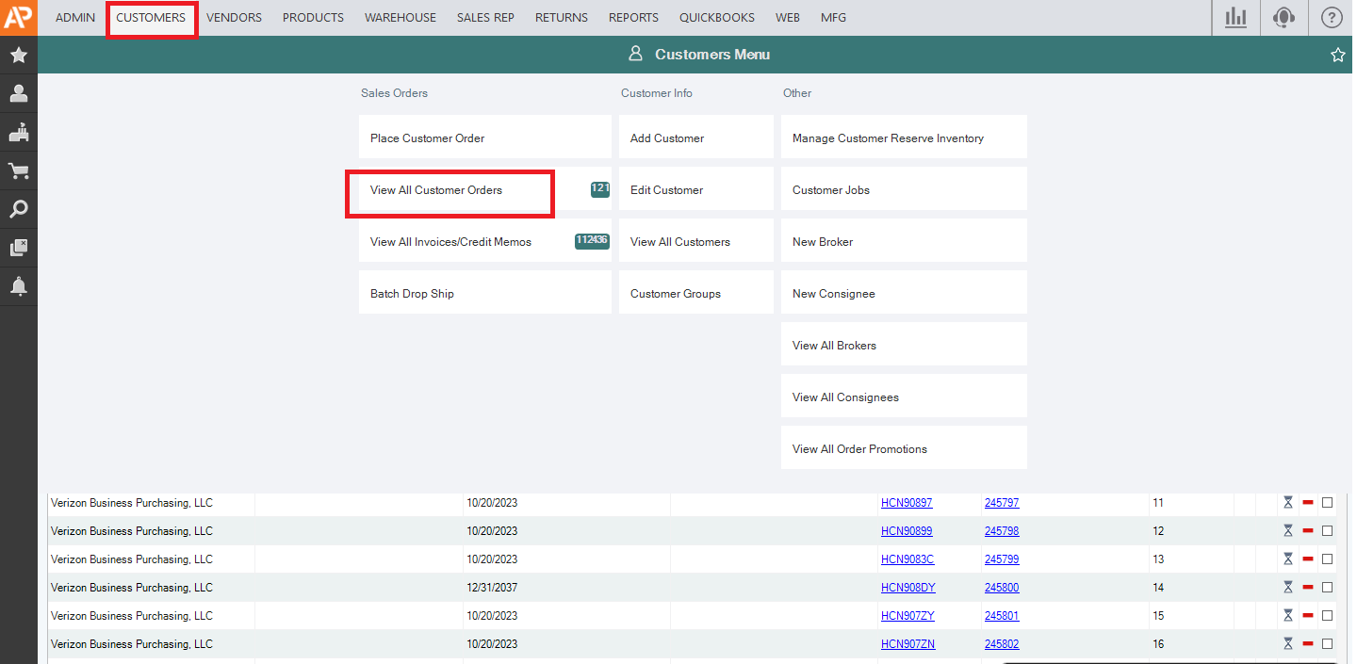Check the checkbox for order 245798
1357x664 pixels.
[x=1327, y=531]
